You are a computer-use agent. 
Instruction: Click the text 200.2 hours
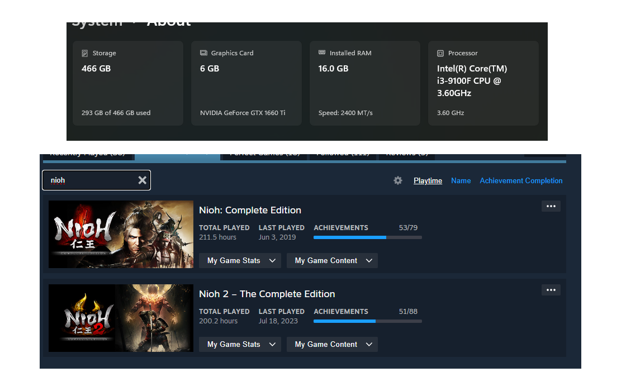point(218,321)
